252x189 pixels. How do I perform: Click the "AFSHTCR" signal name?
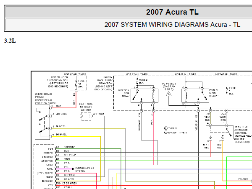(x=47, y=161)
